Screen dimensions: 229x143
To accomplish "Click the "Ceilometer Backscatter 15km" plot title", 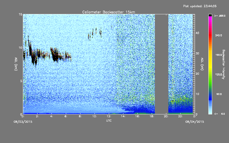I will coord(108,12).
